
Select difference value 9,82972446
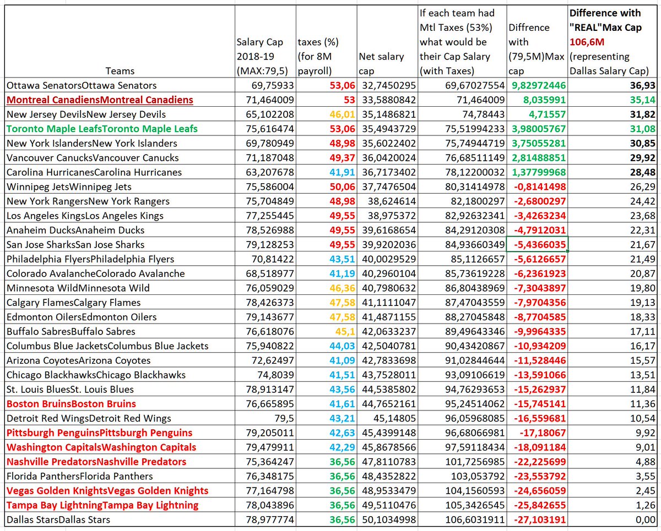pyautogui.click(x=537, y=85)
